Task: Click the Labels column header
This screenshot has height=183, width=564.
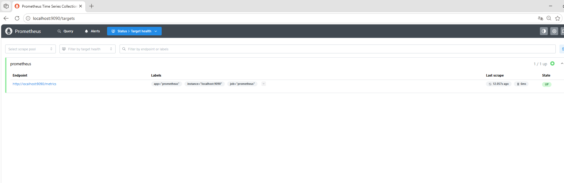Action: pyautogui.click(x=156, y=75)
